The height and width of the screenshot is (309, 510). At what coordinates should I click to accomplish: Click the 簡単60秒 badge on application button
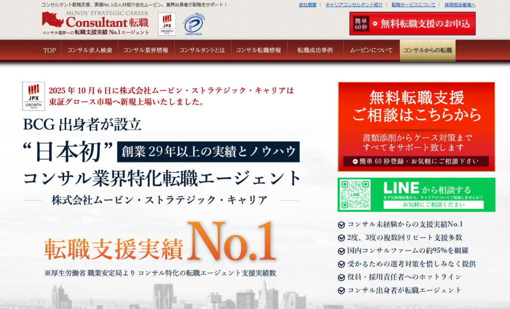point(362,23)
